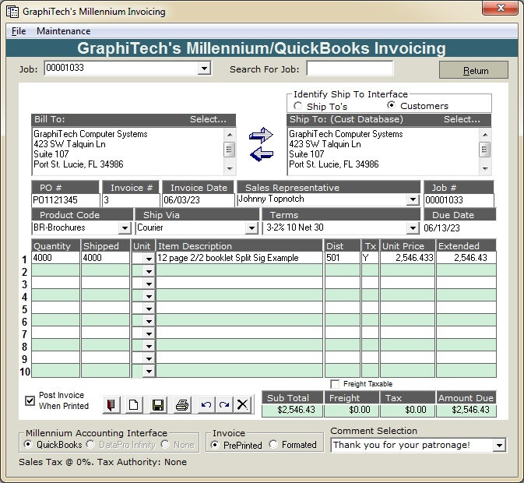
Task: Open the Comment Selection dropdown
Action: pyautogui.click(x=500, y=446)
